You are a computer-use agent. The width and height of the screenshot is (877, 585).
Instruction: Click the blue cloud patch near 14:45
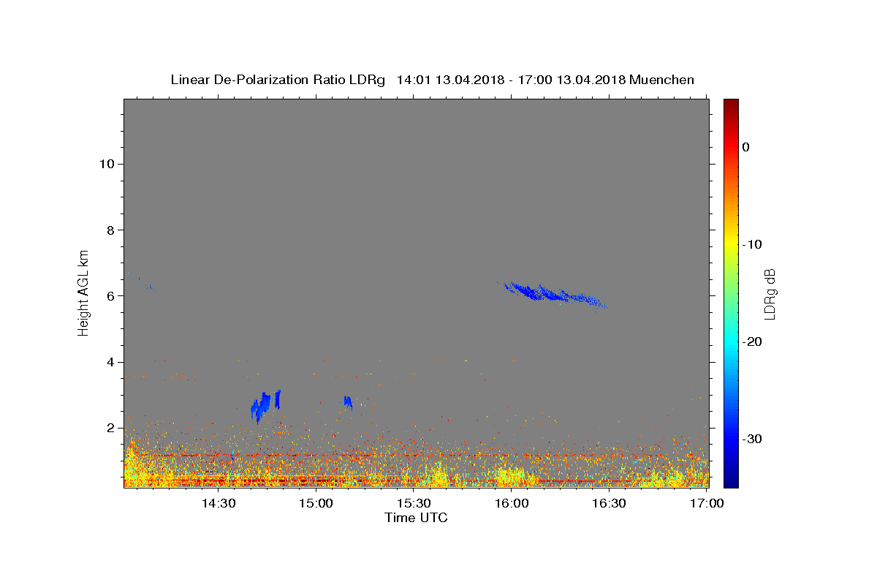[265, 406]
